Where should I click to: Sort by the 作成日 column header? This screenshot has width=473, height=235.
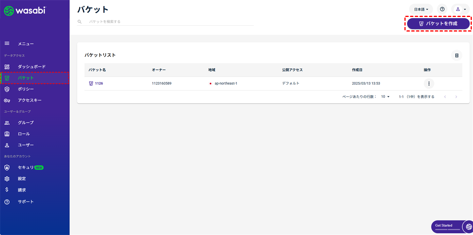tap(357, 70)
